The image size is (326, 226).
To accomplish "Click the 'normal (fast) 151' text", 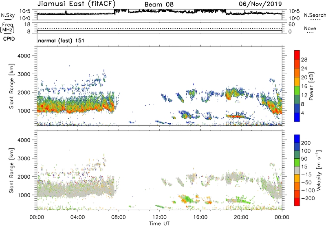I will [61, 40].
